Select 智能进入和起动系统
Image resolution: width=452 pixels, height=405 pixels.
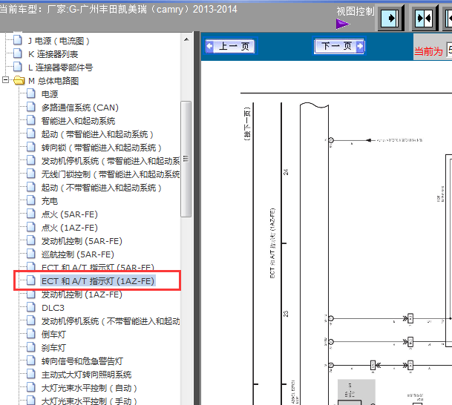coord(78,121)
